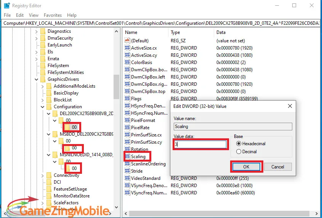Screen dimensions: 322x218
Task: Select the PrimSurfSize.cx value
Action: (146, 135)
